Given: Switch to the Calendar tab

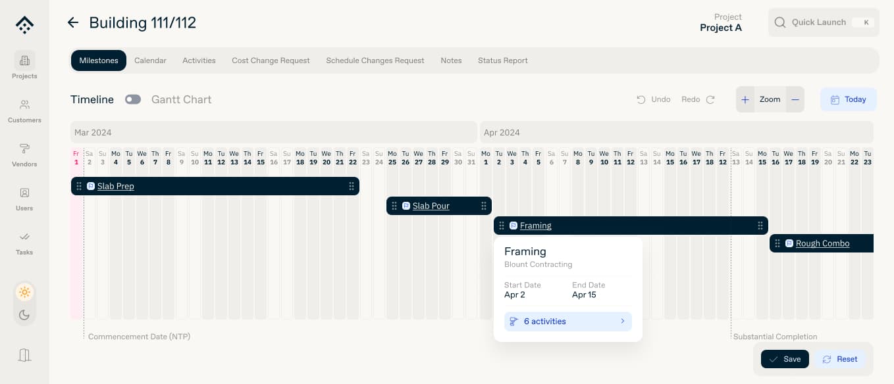Looking at the screenshot, I should (150, 60).
